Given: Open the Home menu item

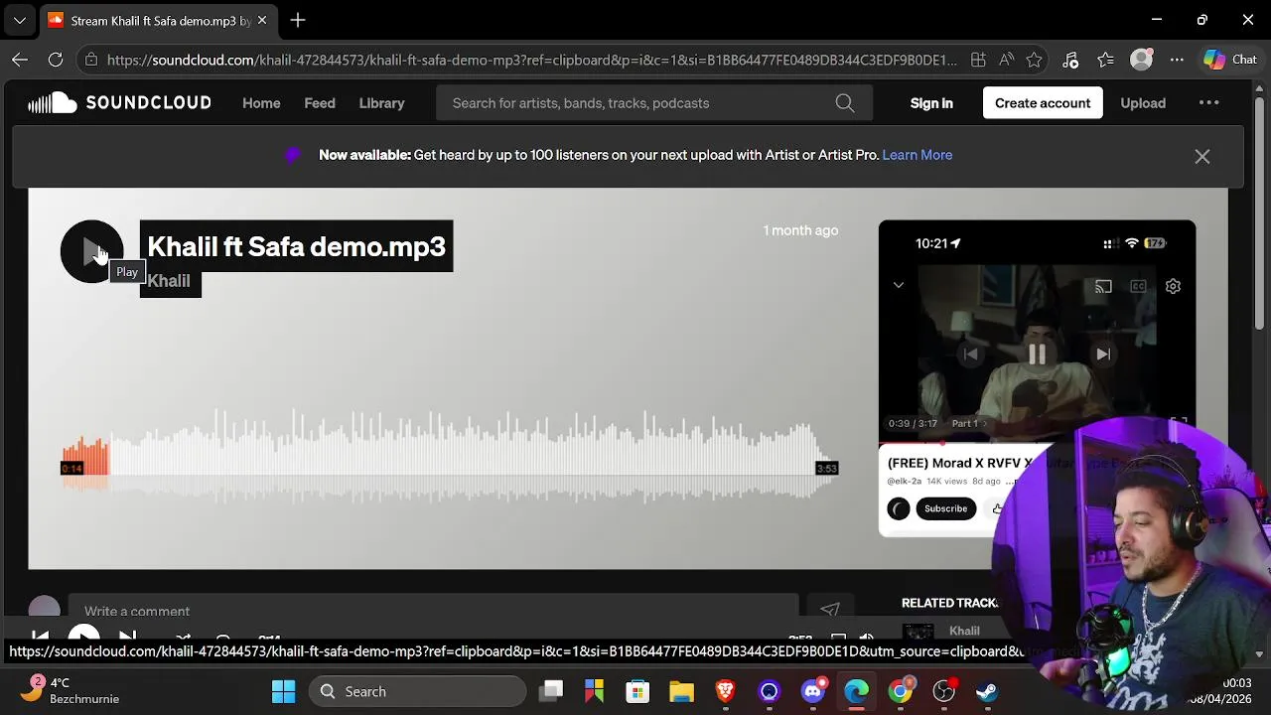Looking at the screenshot, I should (261, 103).
